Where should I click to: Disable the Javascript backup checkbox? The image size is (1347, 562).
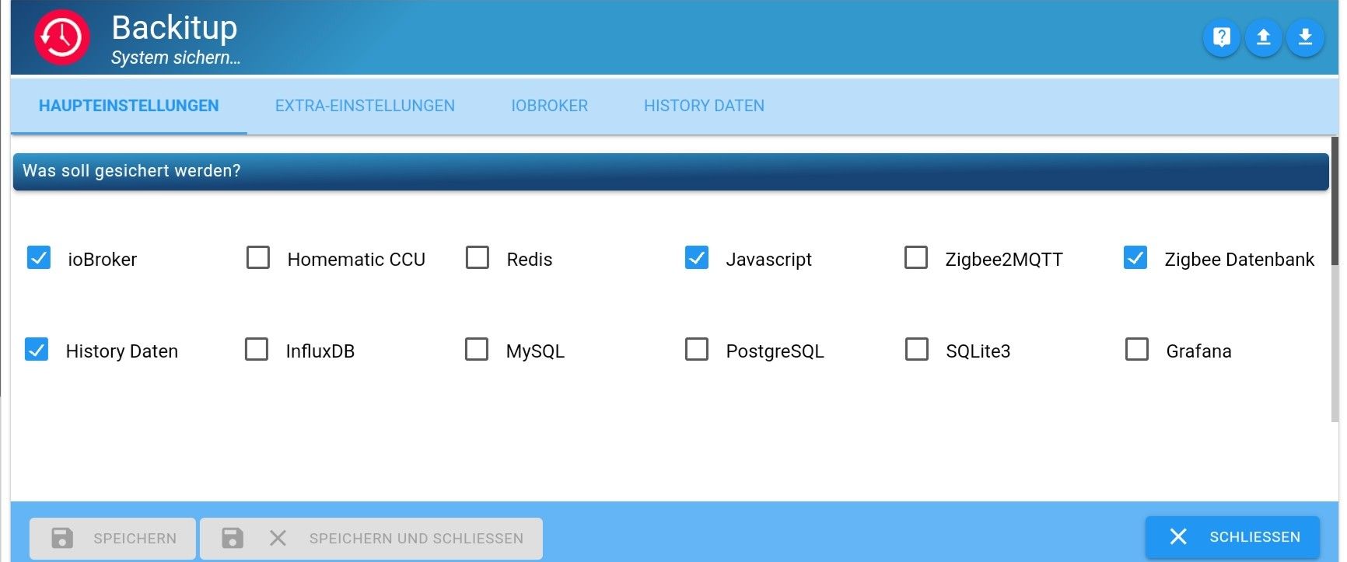(697, 258)
